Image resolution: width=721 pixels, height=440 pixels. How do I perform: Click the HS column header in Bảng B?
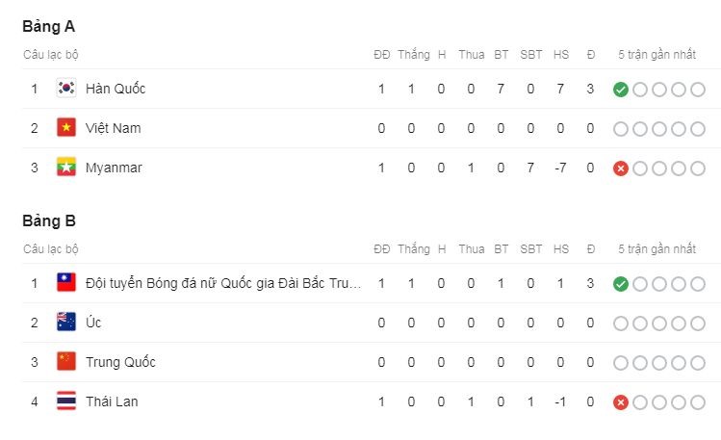click(x=561, y=249)
